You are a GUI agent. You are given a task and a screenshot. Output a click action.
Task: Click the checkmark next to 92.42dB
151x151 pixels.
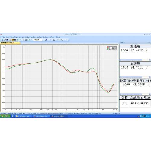147,50
